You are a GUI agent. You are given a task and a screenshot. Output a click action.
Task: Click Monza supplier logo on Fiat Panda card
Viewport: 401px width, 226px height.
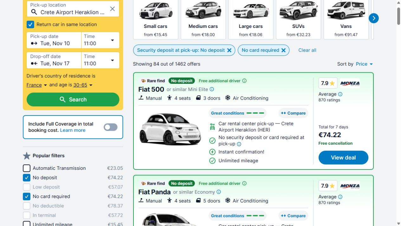(x=350, y=186)
